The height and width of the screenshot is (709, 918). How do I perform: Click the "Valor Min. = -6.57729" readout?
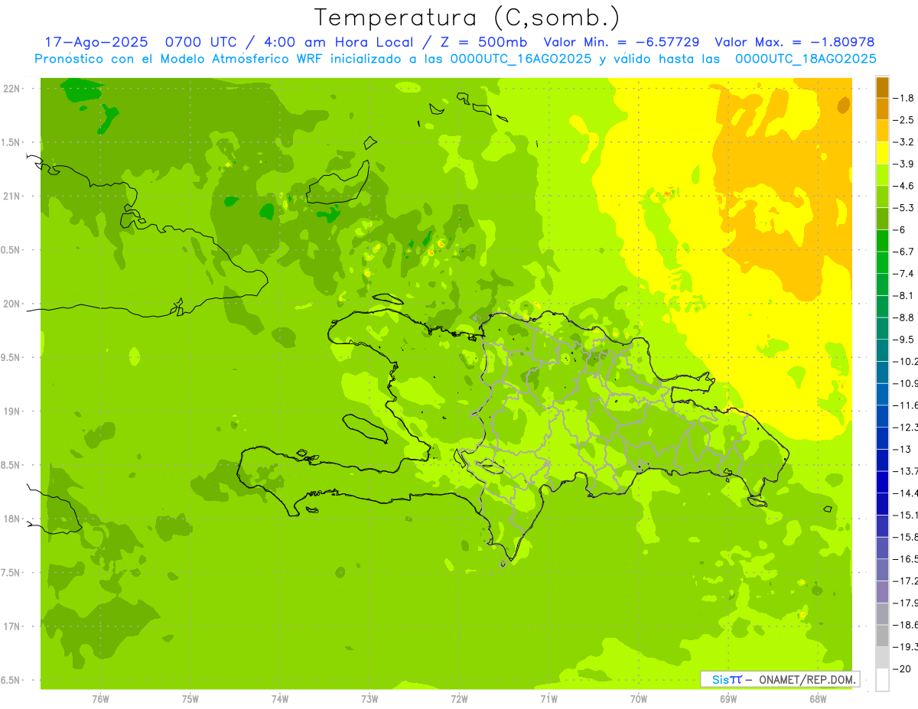coord(622,42)
